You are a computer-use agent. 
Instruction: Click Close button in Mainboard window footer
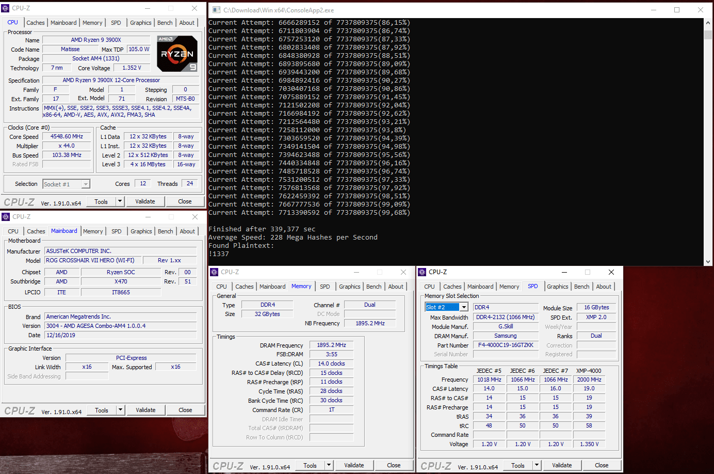(185, 410)
